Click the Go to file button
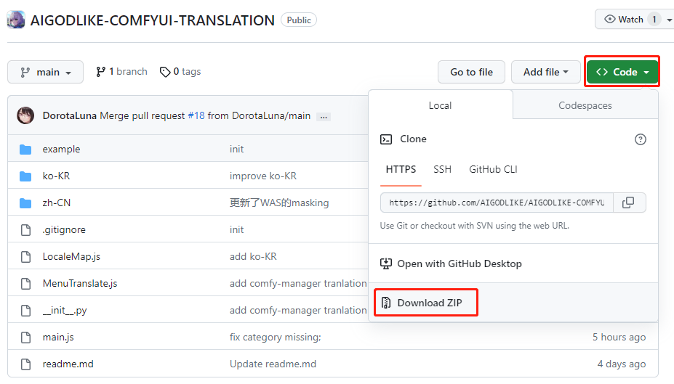Image resolution: width=674 pixels, height=384 pixels. pos(471,72)
